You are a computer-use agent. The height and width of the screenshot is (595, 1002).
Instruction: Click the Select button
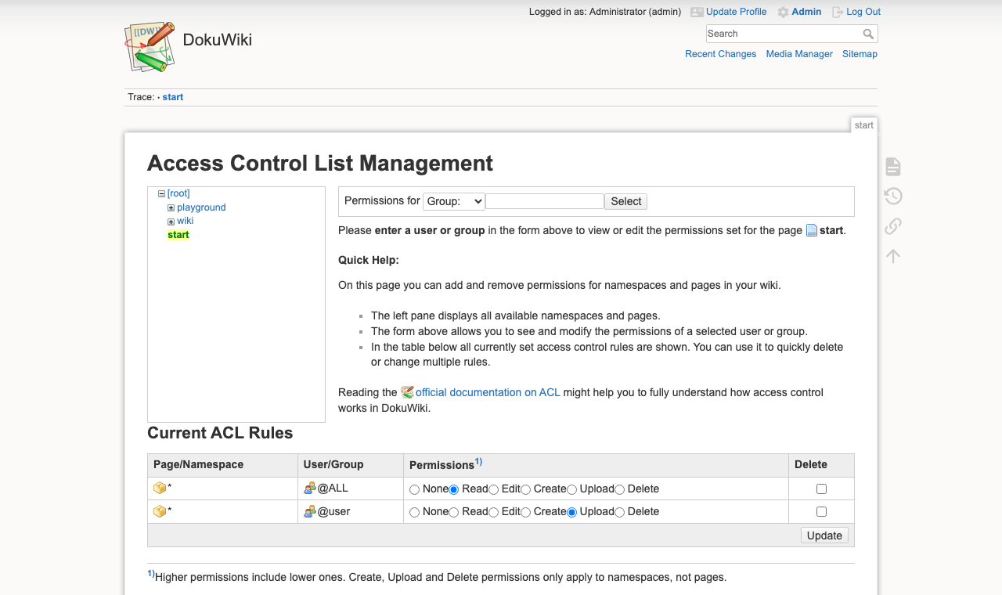tap(625, 201)
